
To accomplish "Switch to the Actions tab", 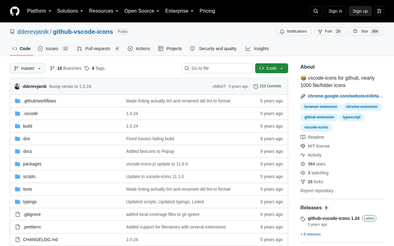I will click(x=139, y=49).
